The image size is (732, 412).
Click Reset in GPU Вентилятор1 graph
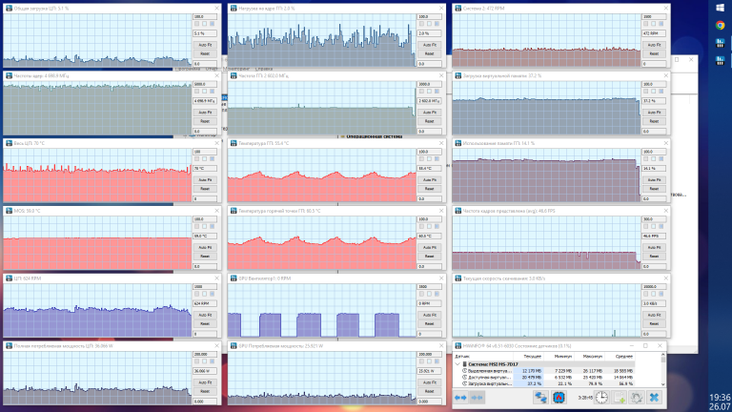(x=430, y=323)
